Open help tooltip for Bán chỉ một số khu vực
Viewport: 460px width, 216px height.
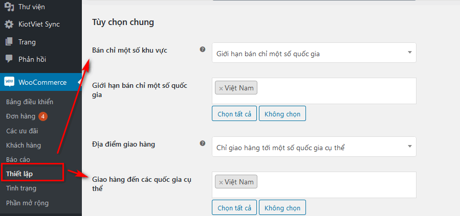(x=203, y=50)
